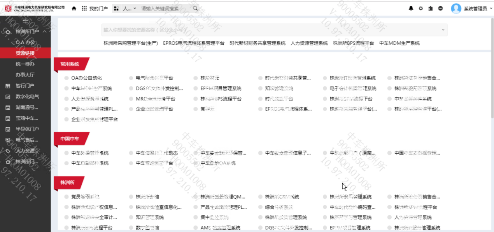Collapse the sidebar with the hamburger icon
Screen dimensions: 494x232
(26, 21)
